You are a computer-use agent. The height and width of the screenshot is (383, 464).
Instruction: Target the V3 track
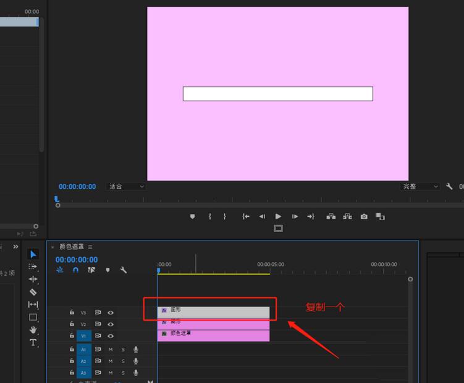pyautogui.click(x=83, y=313)
